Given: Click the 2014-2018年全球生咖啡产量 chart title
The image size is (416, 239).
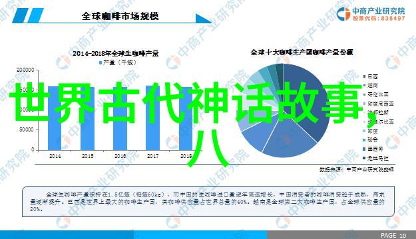Looking at the screenshot, I should tap(116, 54).
